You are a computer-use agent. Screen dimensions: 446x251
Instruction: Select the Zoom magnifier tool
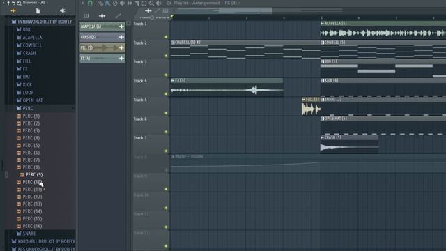click(x=151, y=3)
